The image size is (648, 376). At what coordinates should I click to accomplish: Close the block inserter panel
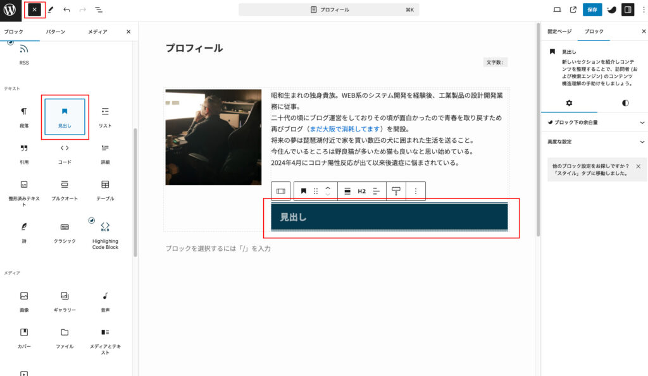click(128, 32)
